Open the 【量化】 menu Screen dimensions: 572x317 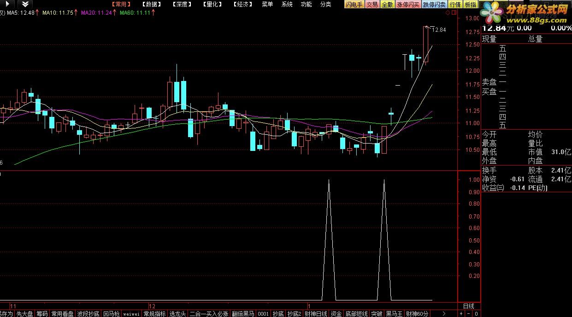tap(212, 4)
